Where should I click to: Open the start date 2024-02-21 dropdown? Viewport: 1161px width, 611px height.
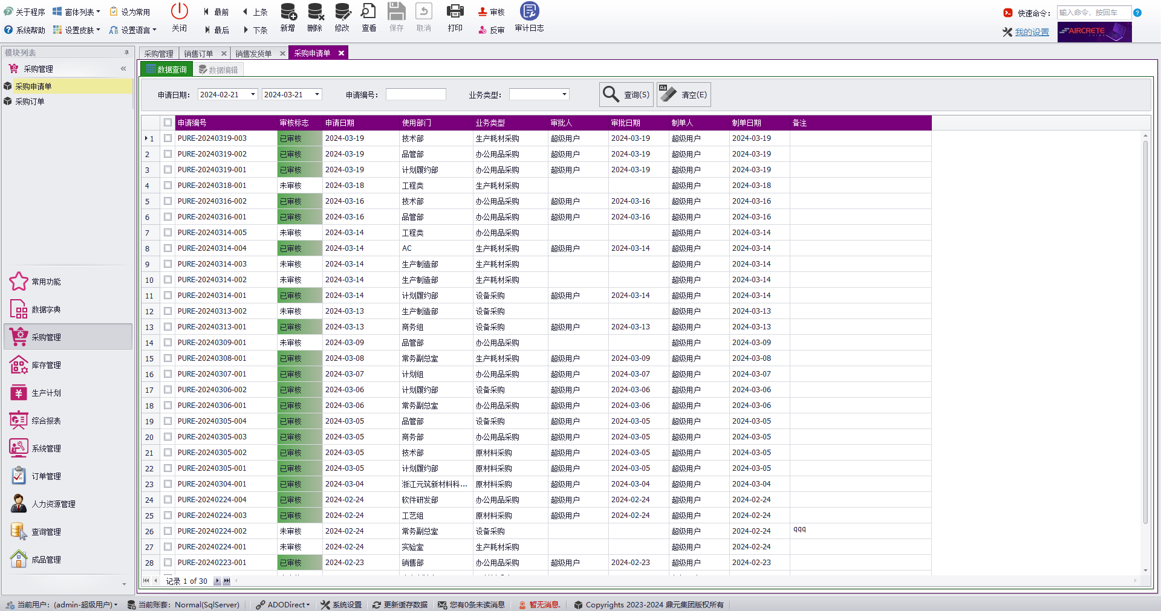click(253, 95)
